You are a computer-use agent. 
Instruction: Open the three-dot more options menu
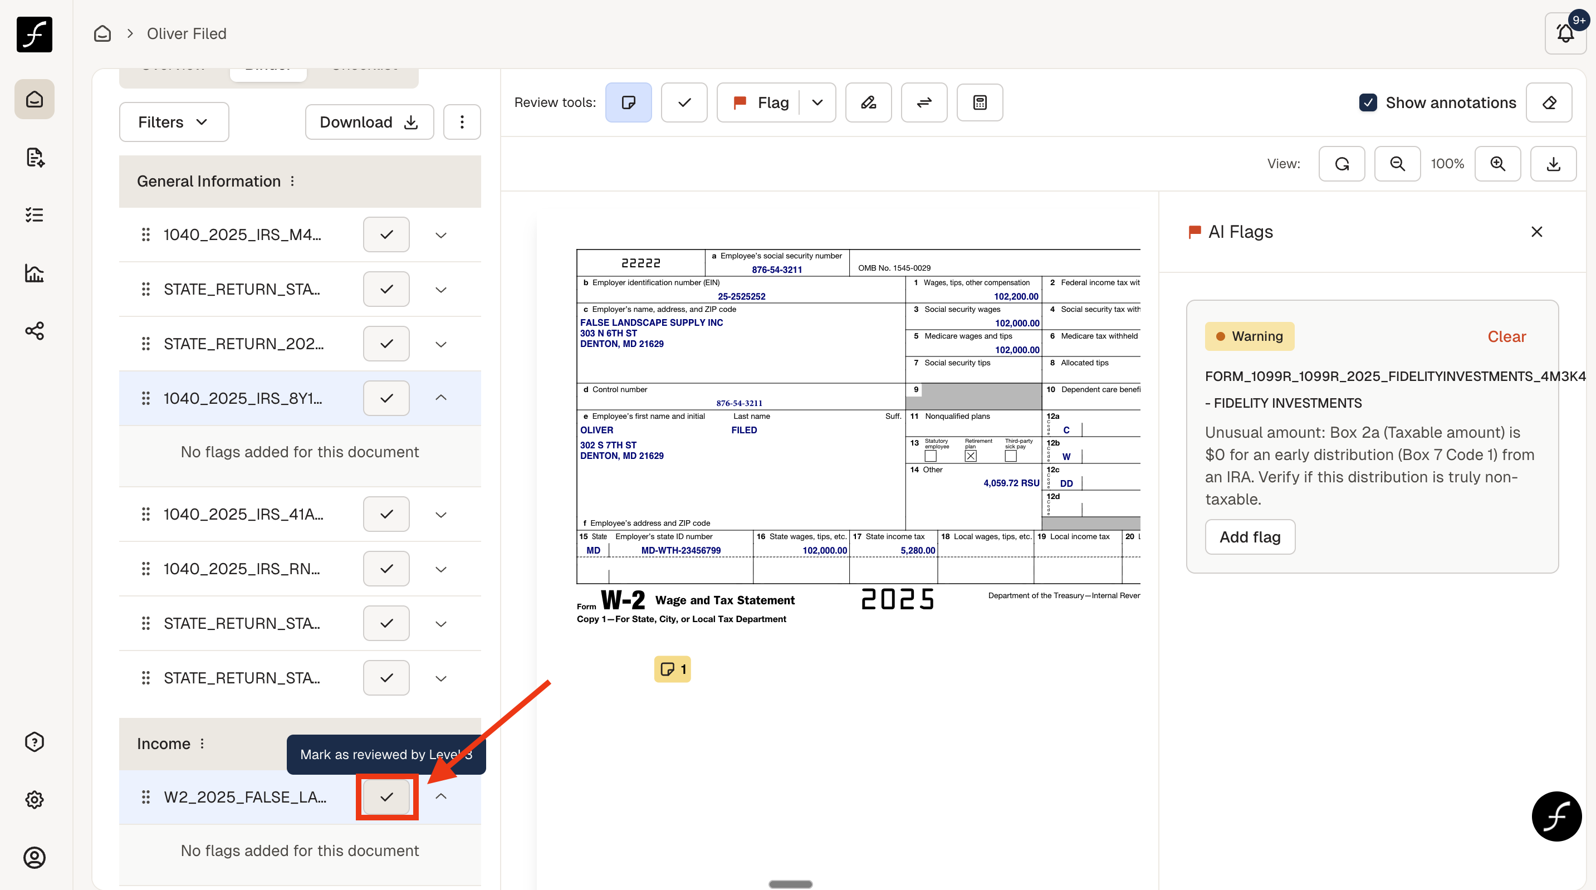coord(462,122)
